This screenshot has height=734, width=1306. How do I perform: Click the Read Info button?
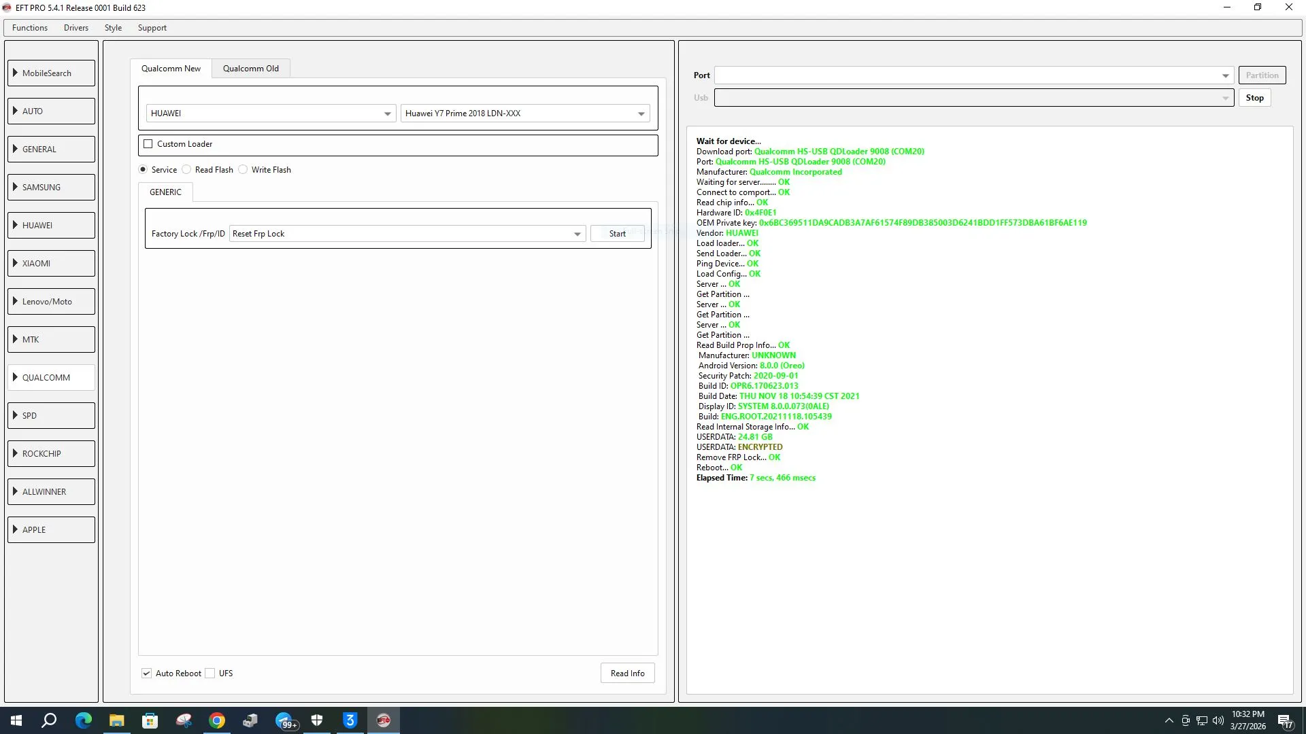click(x=627, y=674)
